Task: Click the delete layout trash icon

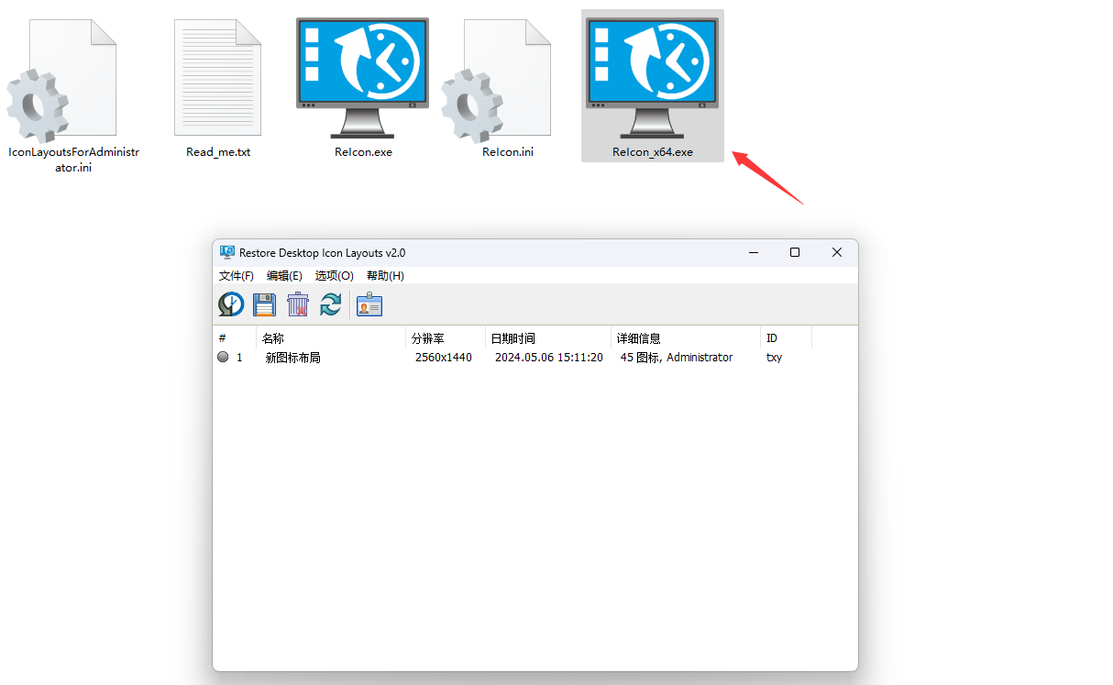Action: [x=297, y=304]
